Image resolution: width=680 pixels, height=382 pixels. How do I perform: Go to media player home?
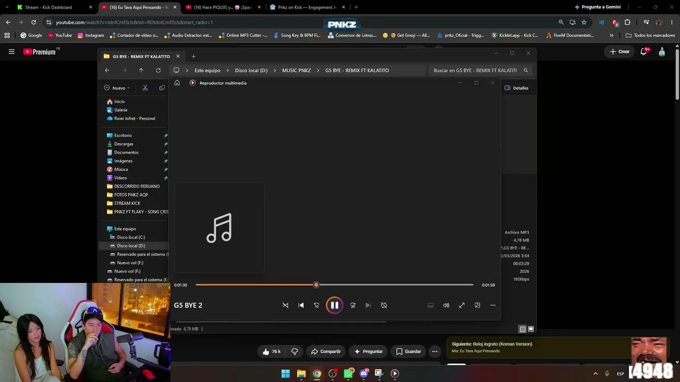pos(177,83)
